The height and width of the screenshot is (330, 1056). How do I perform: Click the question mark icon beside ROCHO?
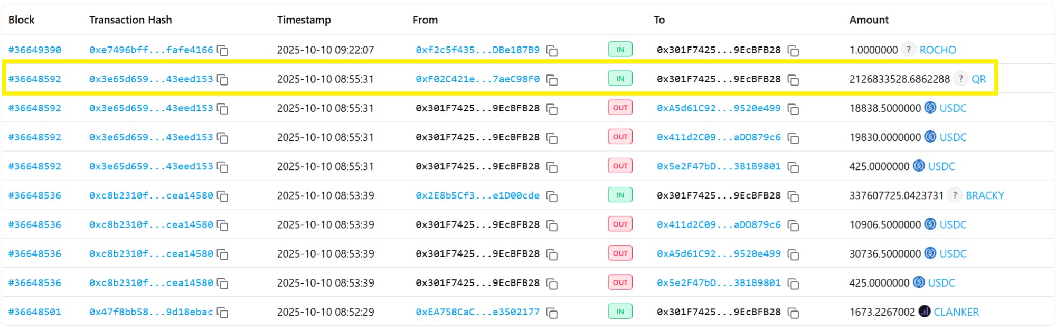[908, 50]
